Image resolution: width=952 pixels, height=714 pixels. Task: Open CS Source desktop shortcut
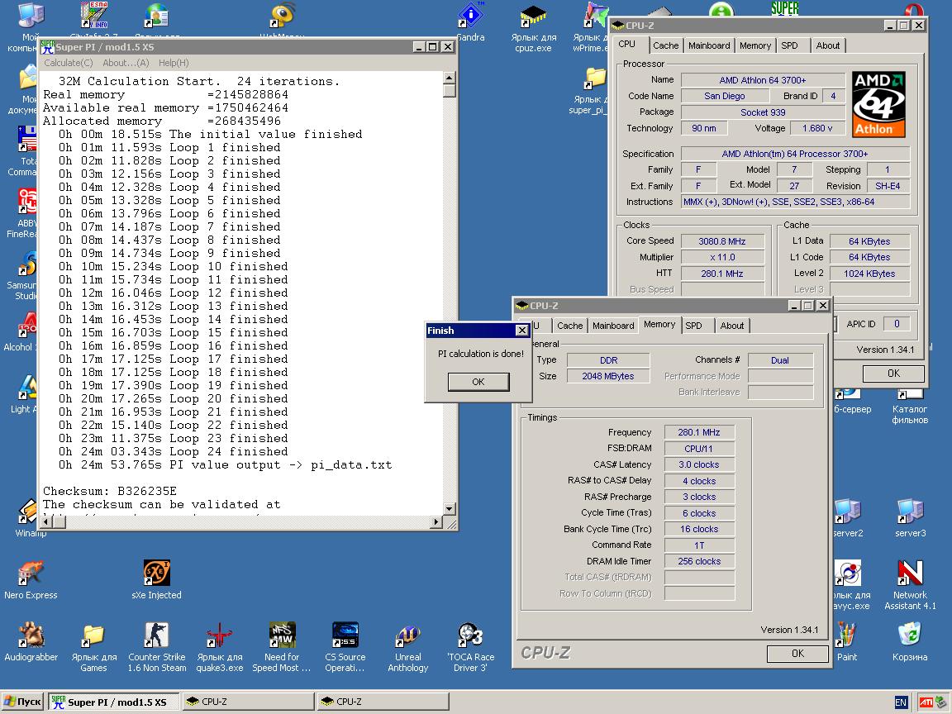(x=345, y=646)
